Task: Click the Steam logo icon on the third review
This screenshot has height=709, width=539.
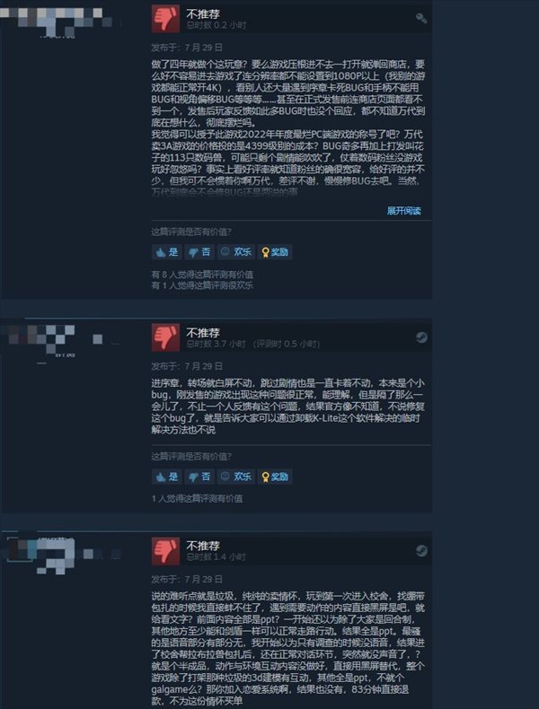Action: click(x=421, y=550)
